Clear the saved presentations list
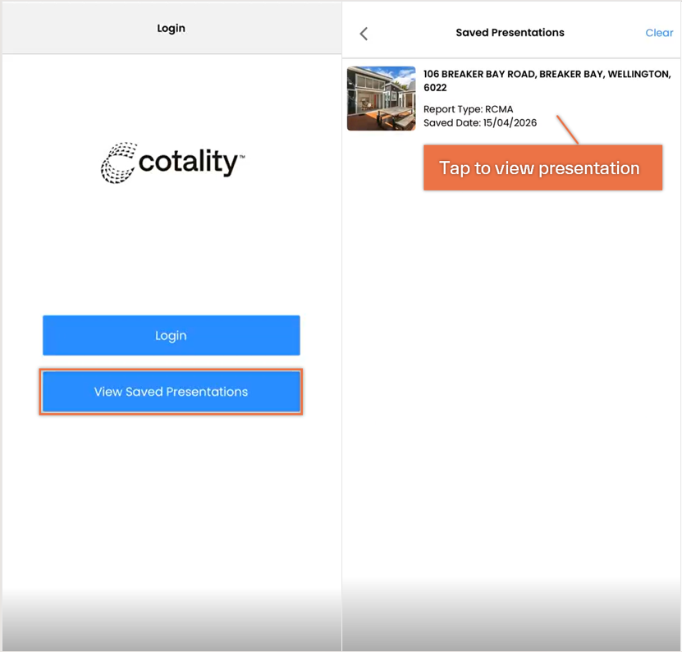The image size is (682, 652). [659, 33]
